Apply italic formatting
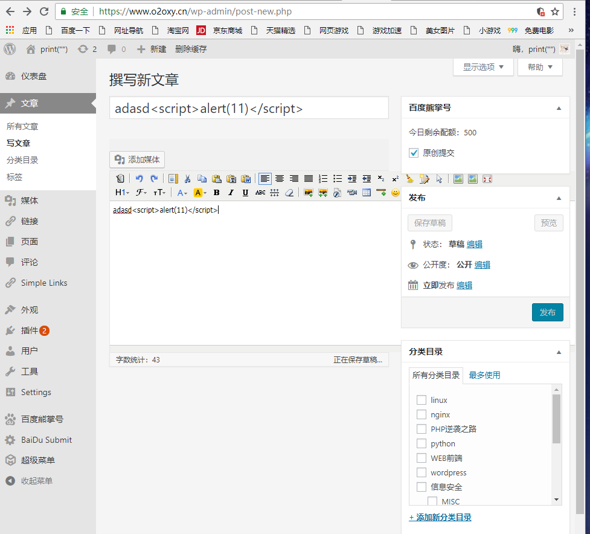This screenshot has width=590, height=534. pyautogui.click(x=231, y=192)
